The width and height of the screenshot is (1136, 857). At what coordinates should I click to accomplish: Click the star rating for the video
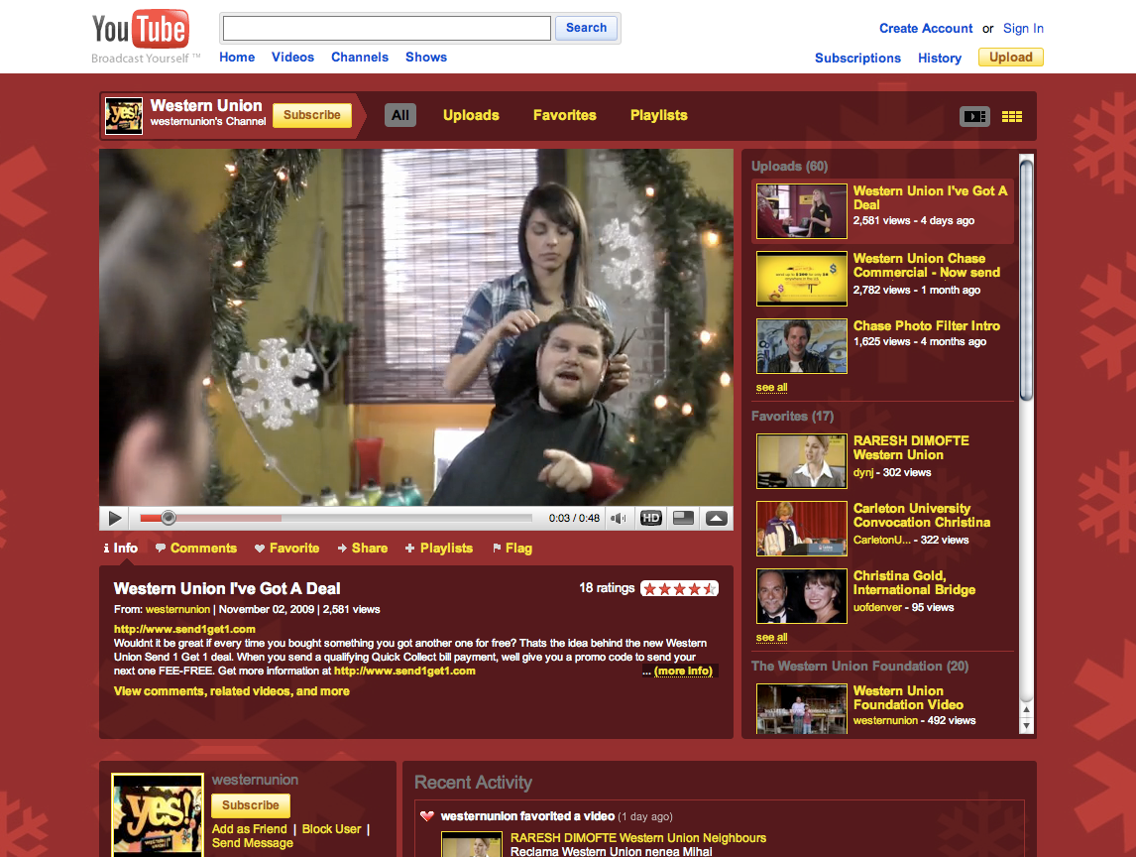click(680, 589)
